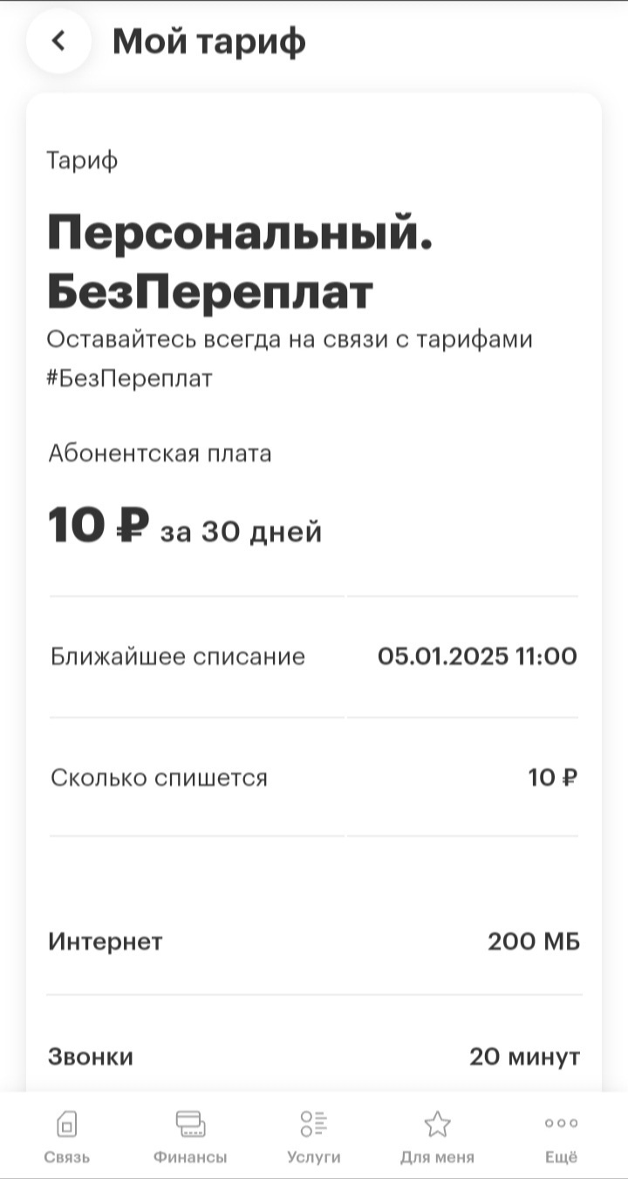Open the Услуги list icon
Viewport: 628px width, 1179px height.
pyautogui.click(x=313, y=1123)
